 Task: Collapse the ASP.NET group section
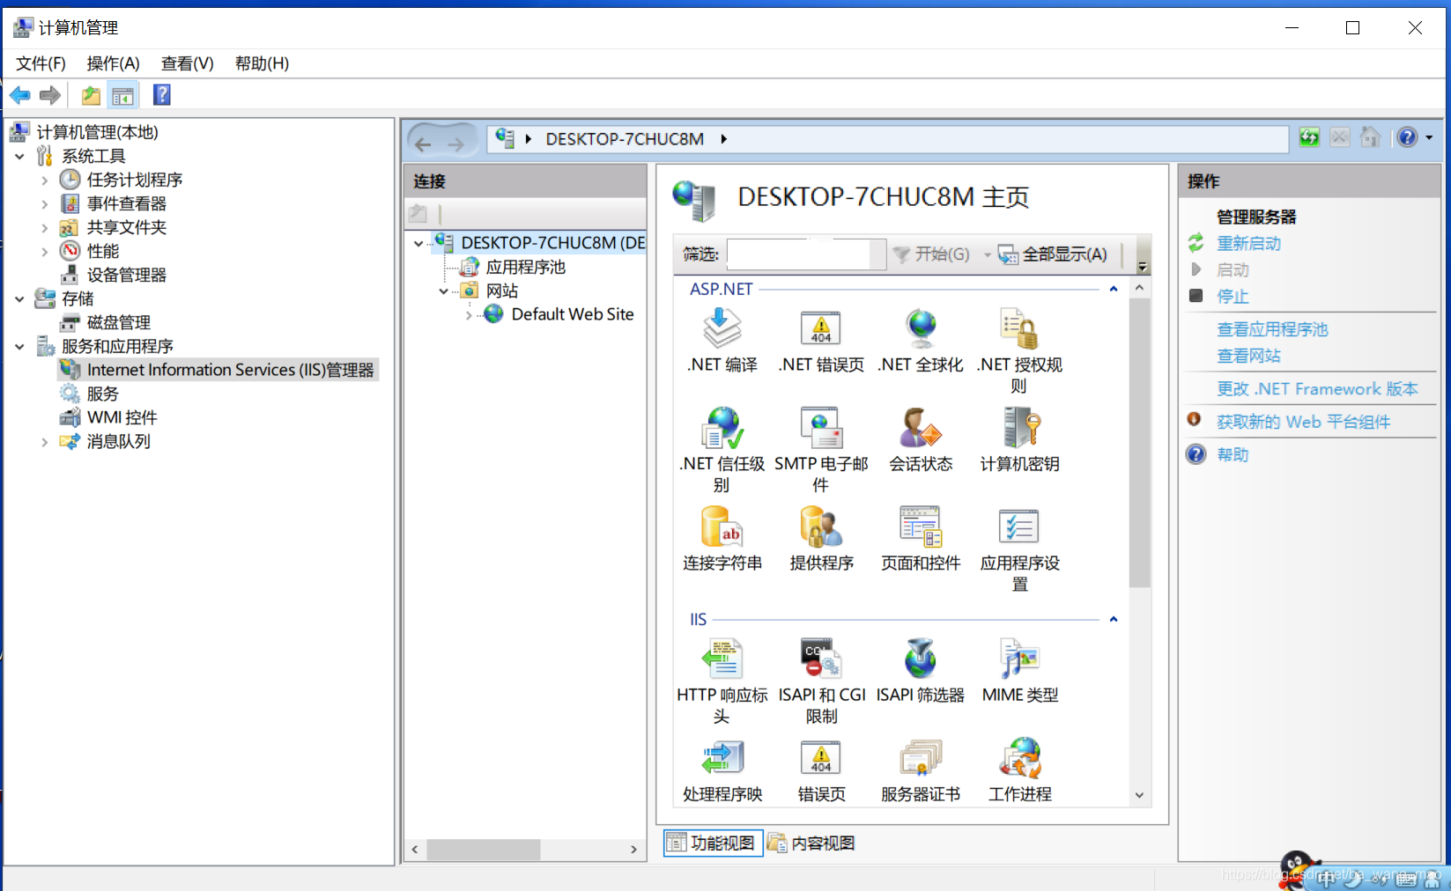click(x=1114, y=289)
